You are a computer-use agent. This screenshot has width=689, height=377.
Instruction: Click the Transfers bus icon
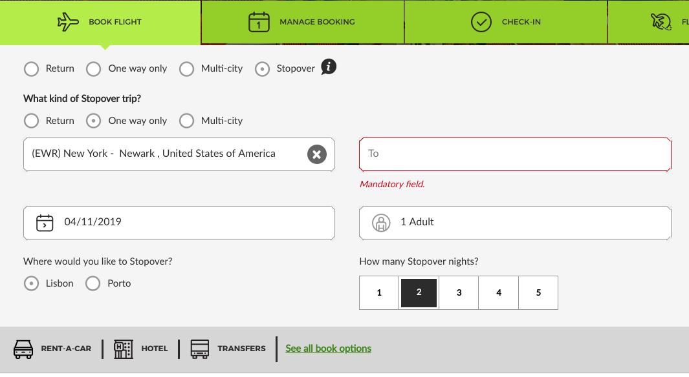(200, 349)
